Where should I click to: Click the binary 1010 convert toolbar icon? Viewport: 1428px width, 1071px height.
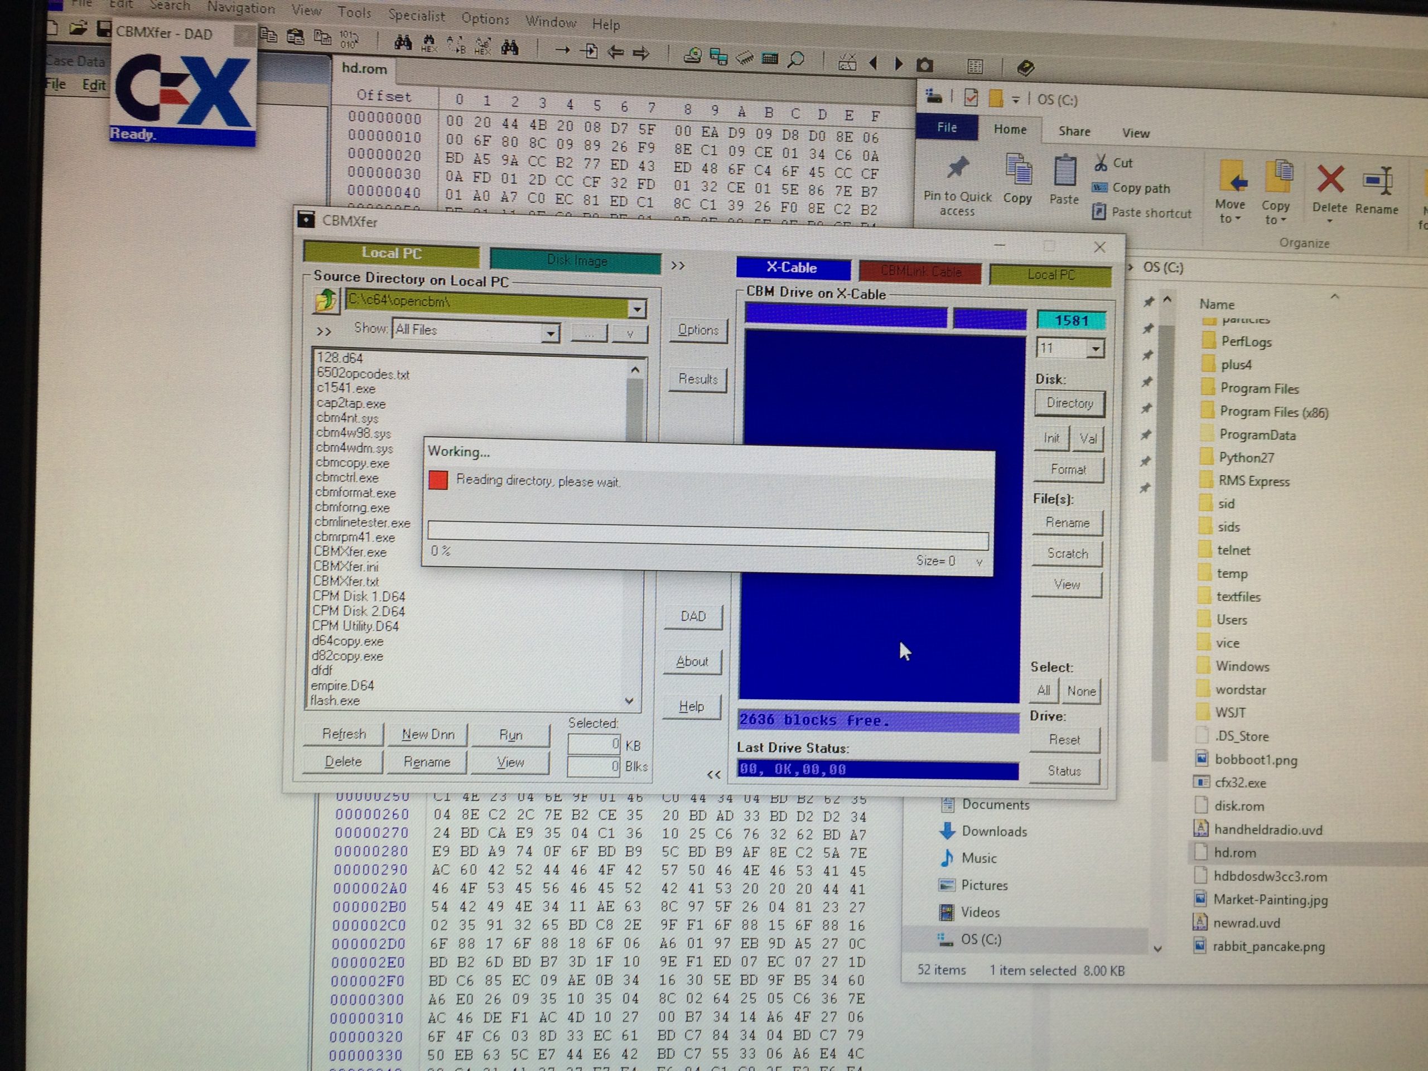click(x=349, y=40)
